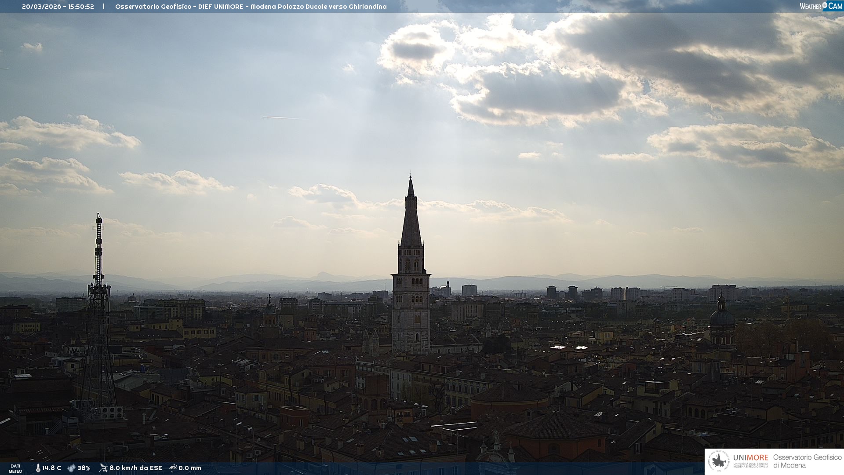The height and width of the screenshot is (475, 844).
Task: Click the wind anemometer icon
Action: [x=103, y=468]
